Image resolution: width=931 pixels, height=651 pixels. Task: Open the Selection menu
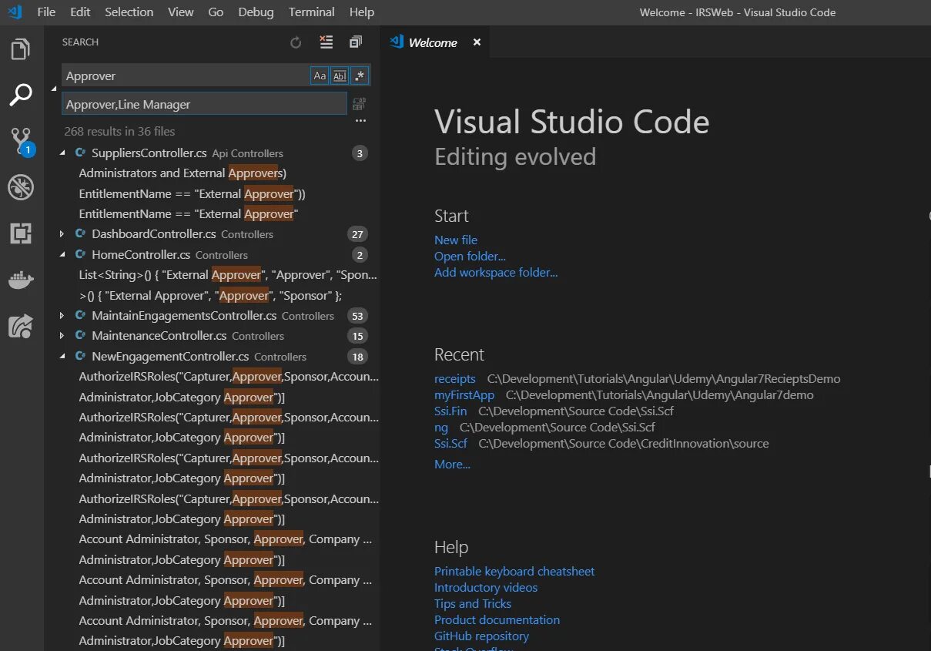coord(129,12)
